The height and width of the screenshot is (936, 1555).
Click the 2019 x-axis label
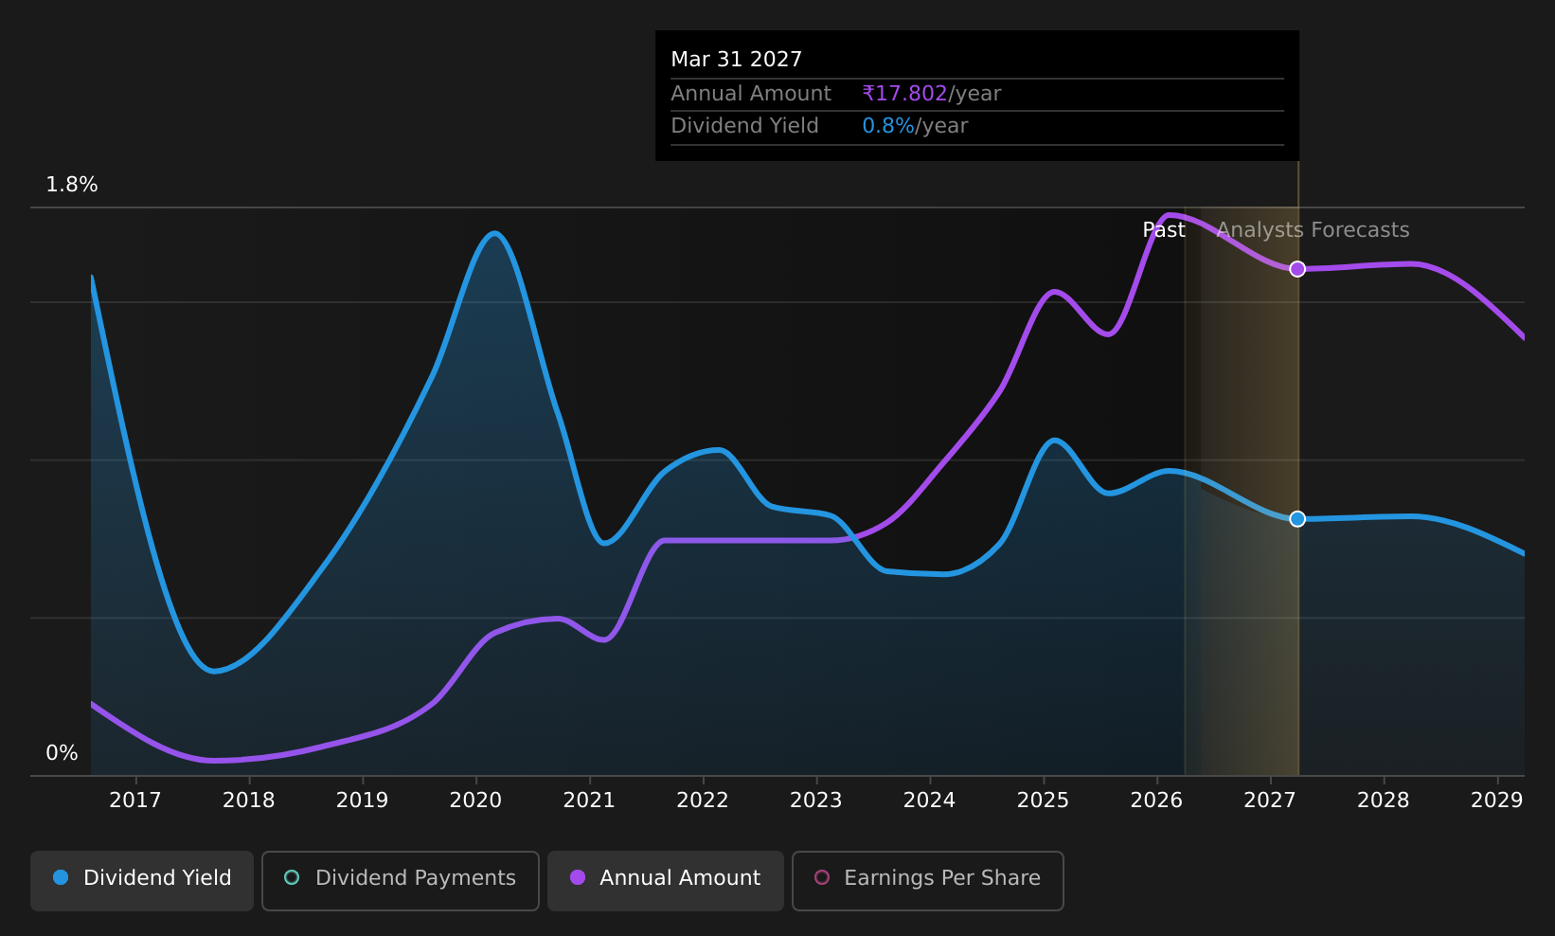[x=363, y=801]
